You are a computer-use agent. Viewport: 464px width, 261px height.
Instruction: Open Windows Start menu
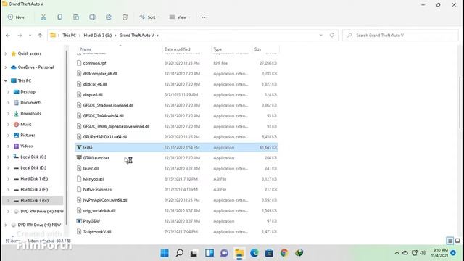coord(165,253)
